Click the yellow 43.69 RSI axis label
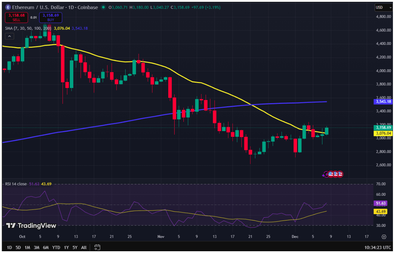Viewport: 394px width, 253px height. click(x=381, y=211)
